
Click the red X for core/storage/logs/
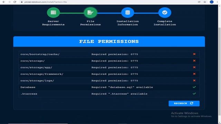[194, 81]
